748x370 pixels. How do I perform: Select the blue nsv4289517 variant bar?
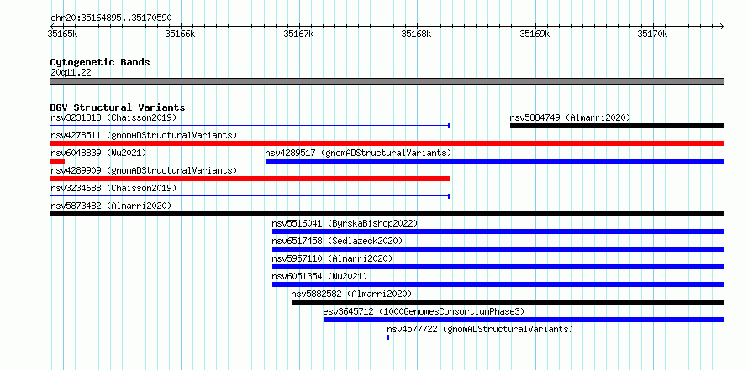click(495, 161)
